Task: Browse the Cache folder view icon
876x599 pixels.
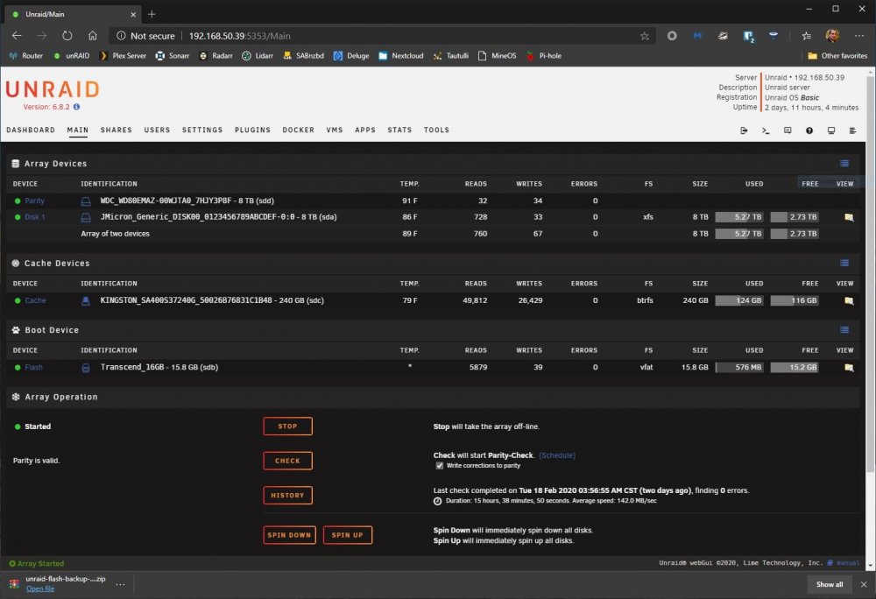Action: pos(849,300)
